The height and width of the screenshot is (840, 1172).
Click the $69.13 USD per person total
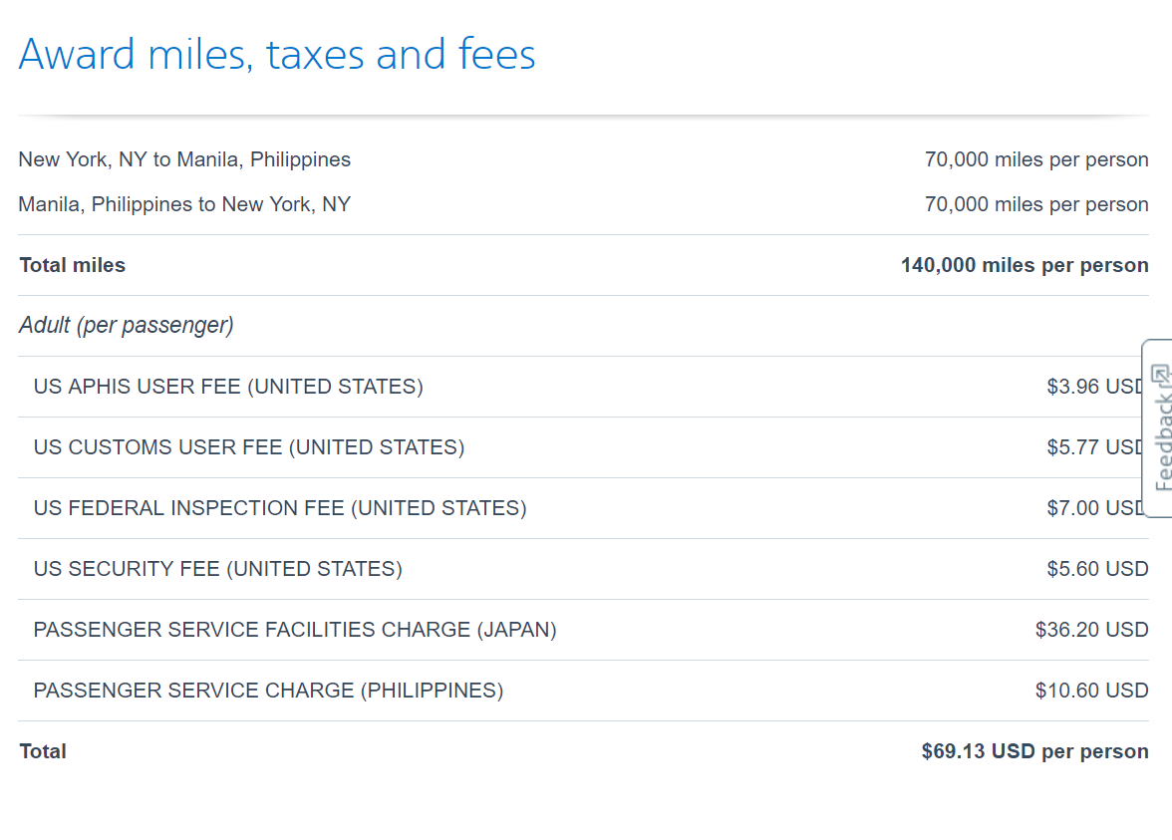pyautogui.click(x=1034, y=751)
